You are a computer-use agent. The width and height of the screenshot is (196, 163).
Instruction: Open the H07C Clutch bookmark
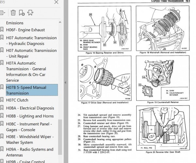tap(17, 100)
